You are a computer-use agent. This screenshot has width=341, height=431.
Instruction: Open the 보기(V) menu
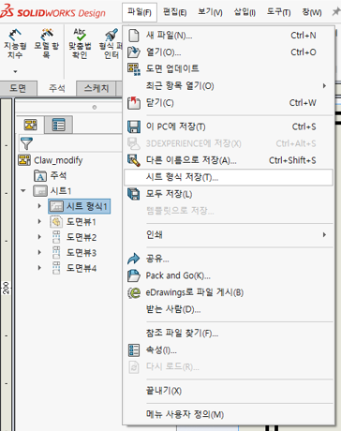click(x=211, y=12)
